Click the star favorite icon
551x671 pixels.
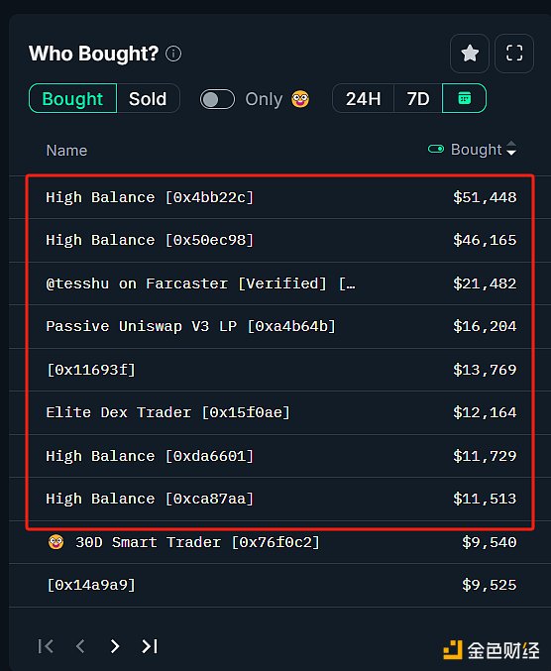470,54
